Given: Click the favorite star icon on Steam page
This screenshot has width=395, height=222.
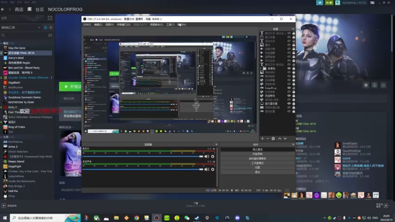Looking at the screenshot, I should point(383,85).
